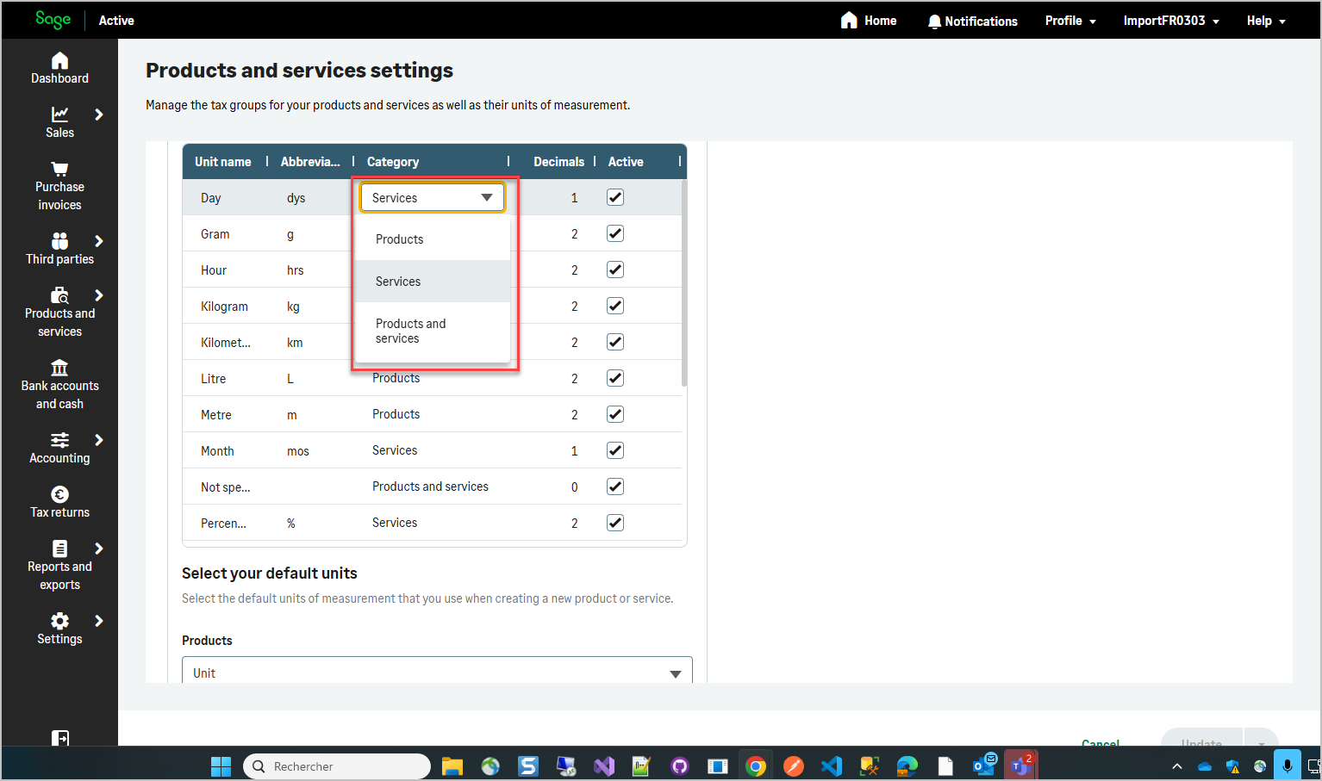This screenshot has height=781, width=1322.
Task: Open Visual Studio Code from taskbar
Action: pyautogui.click(x=832, y=766)
